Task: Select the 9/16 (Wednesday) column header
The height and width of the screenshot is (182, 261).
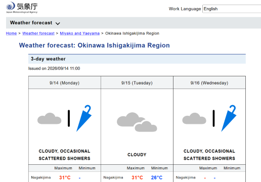Action: [209, 83]
